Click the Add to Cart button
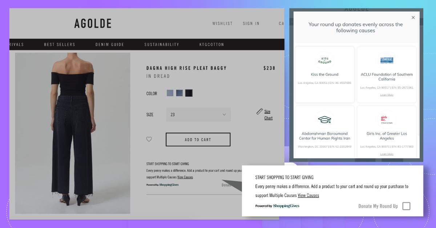 [x=198, y=139]
